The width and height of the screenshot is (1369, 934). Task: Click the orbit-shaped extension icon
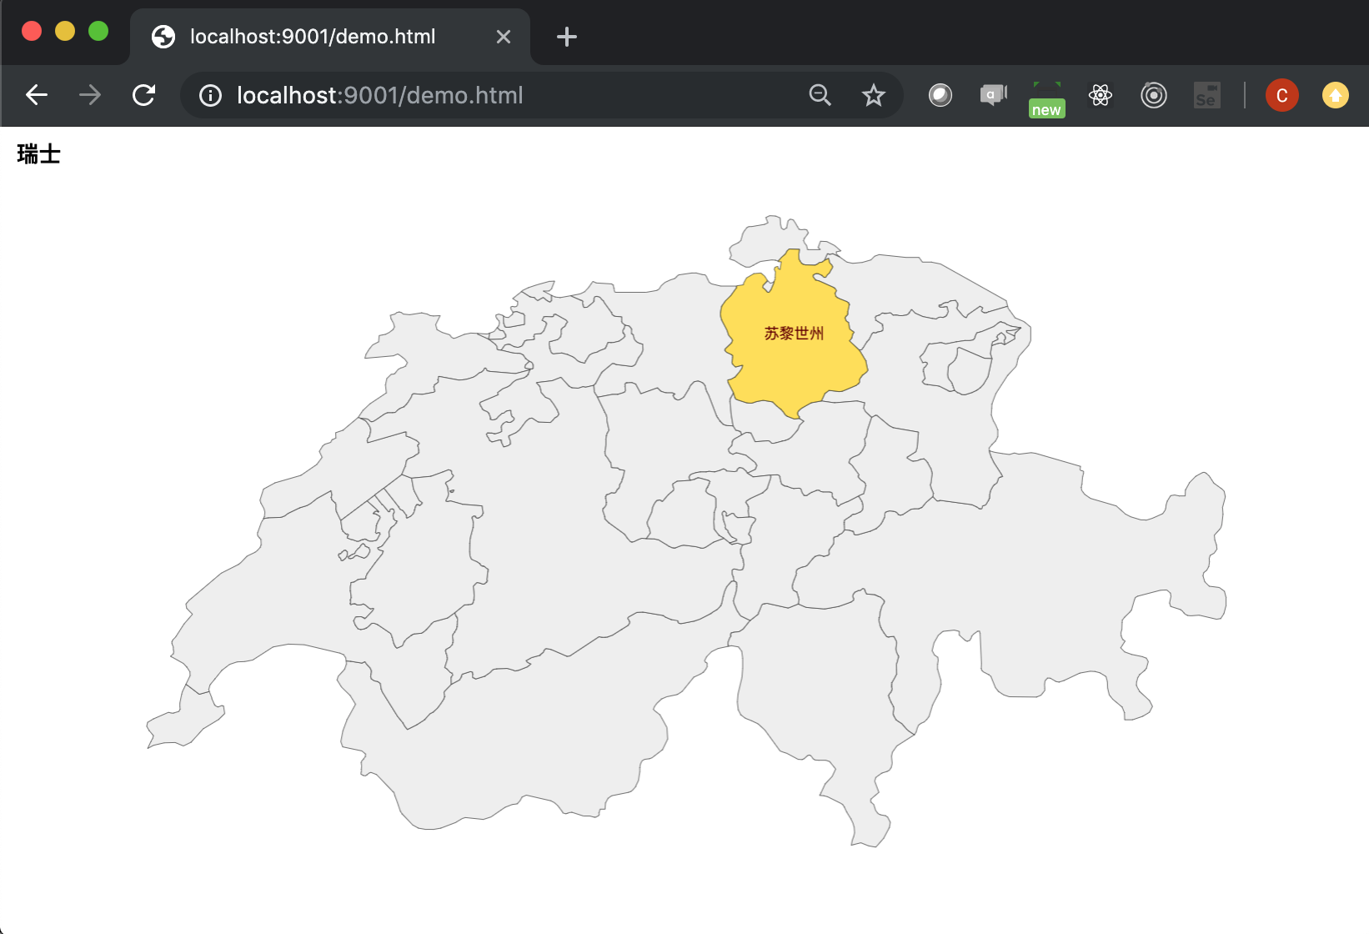1154,95
